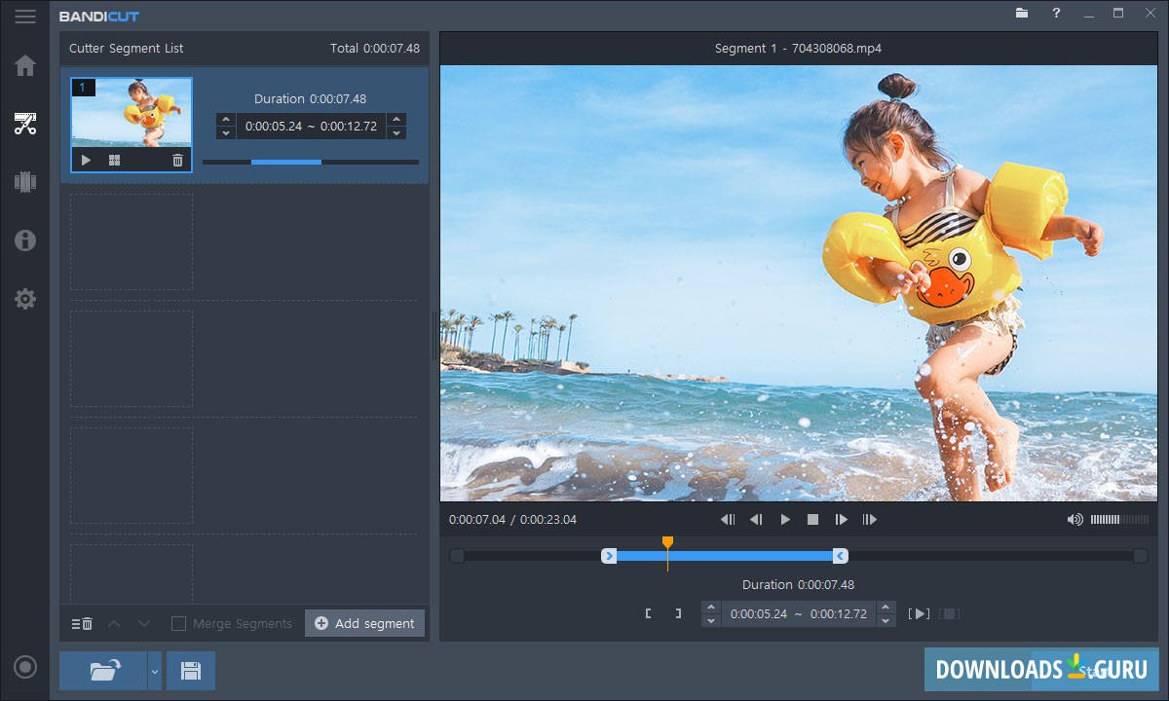Open the hamburger menu at top left
This screenshot has height=701, width=1169.
(x=25, y=16)
